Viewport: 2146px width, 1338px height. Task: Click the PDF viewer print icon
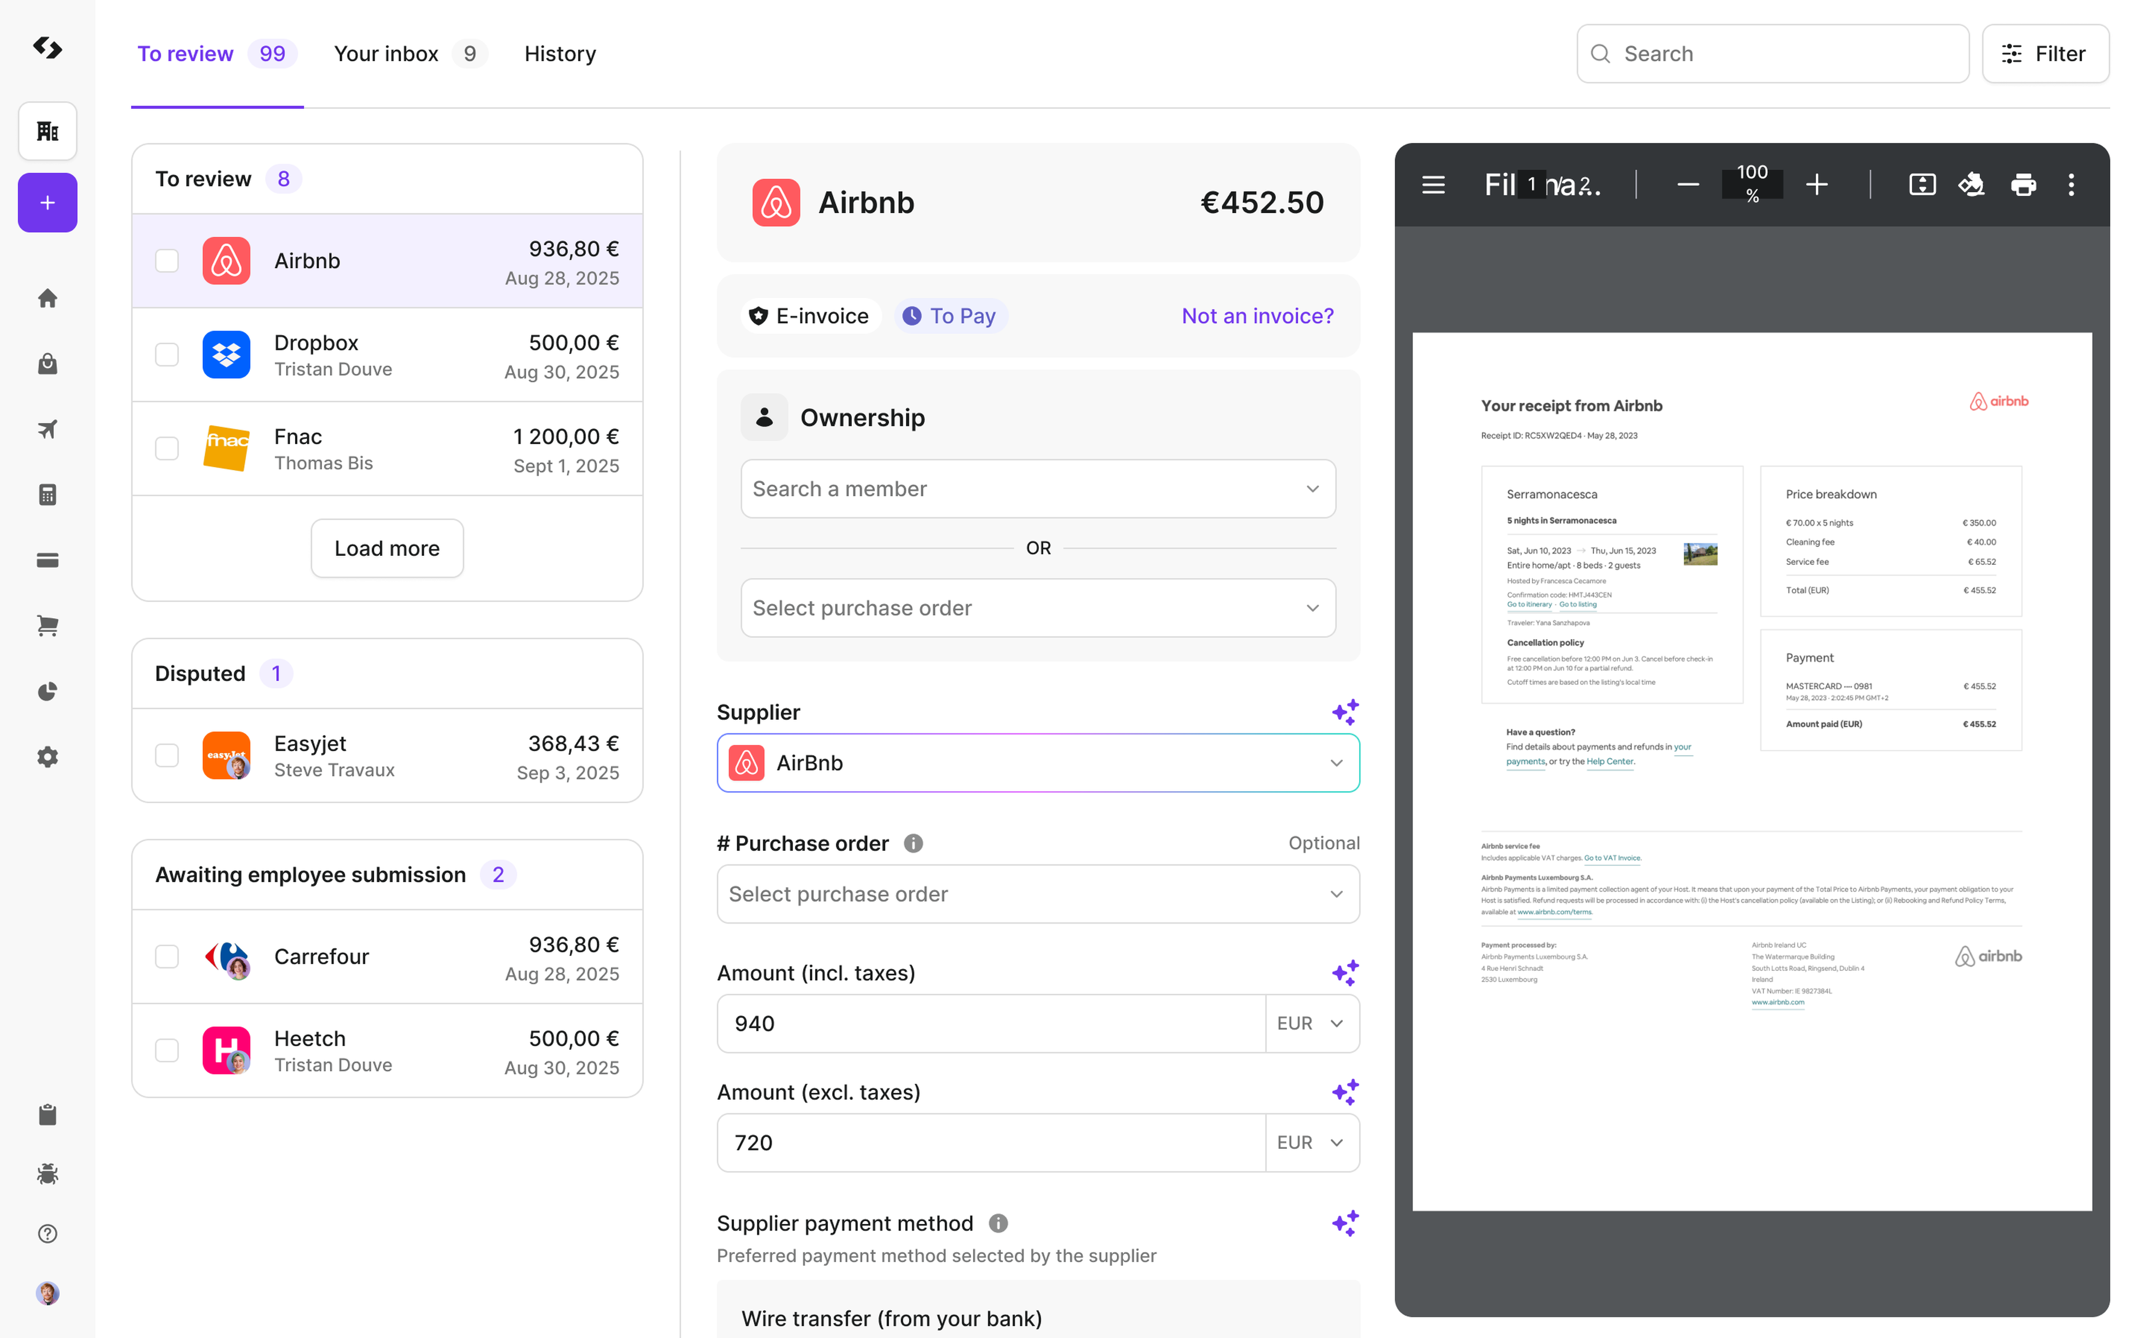coord(2022,185)
